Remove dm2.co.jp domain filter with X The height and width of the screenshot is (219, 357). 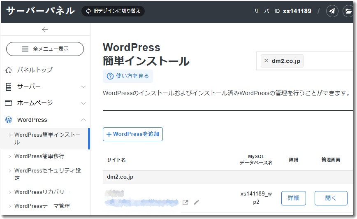click(x=266, y=61)
